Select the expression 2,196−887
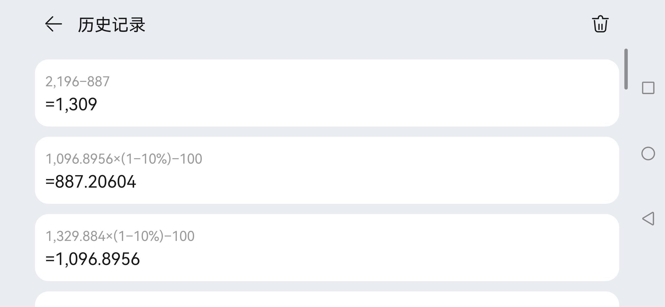665x307 pixels. click(x=77, y=82)
